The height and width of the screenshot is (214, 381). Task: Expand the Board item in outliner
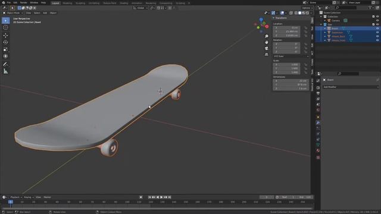click(x=325, y=29)
